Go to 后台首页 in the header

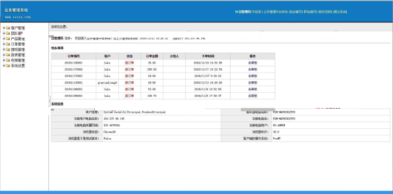(x=296, y=12)
